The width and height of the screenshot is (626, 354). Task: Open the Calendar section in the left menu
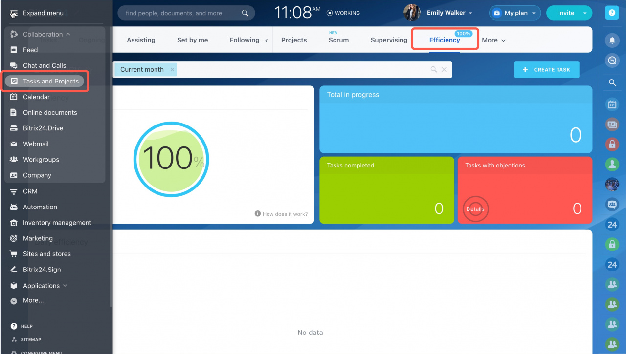click(36, 97)
